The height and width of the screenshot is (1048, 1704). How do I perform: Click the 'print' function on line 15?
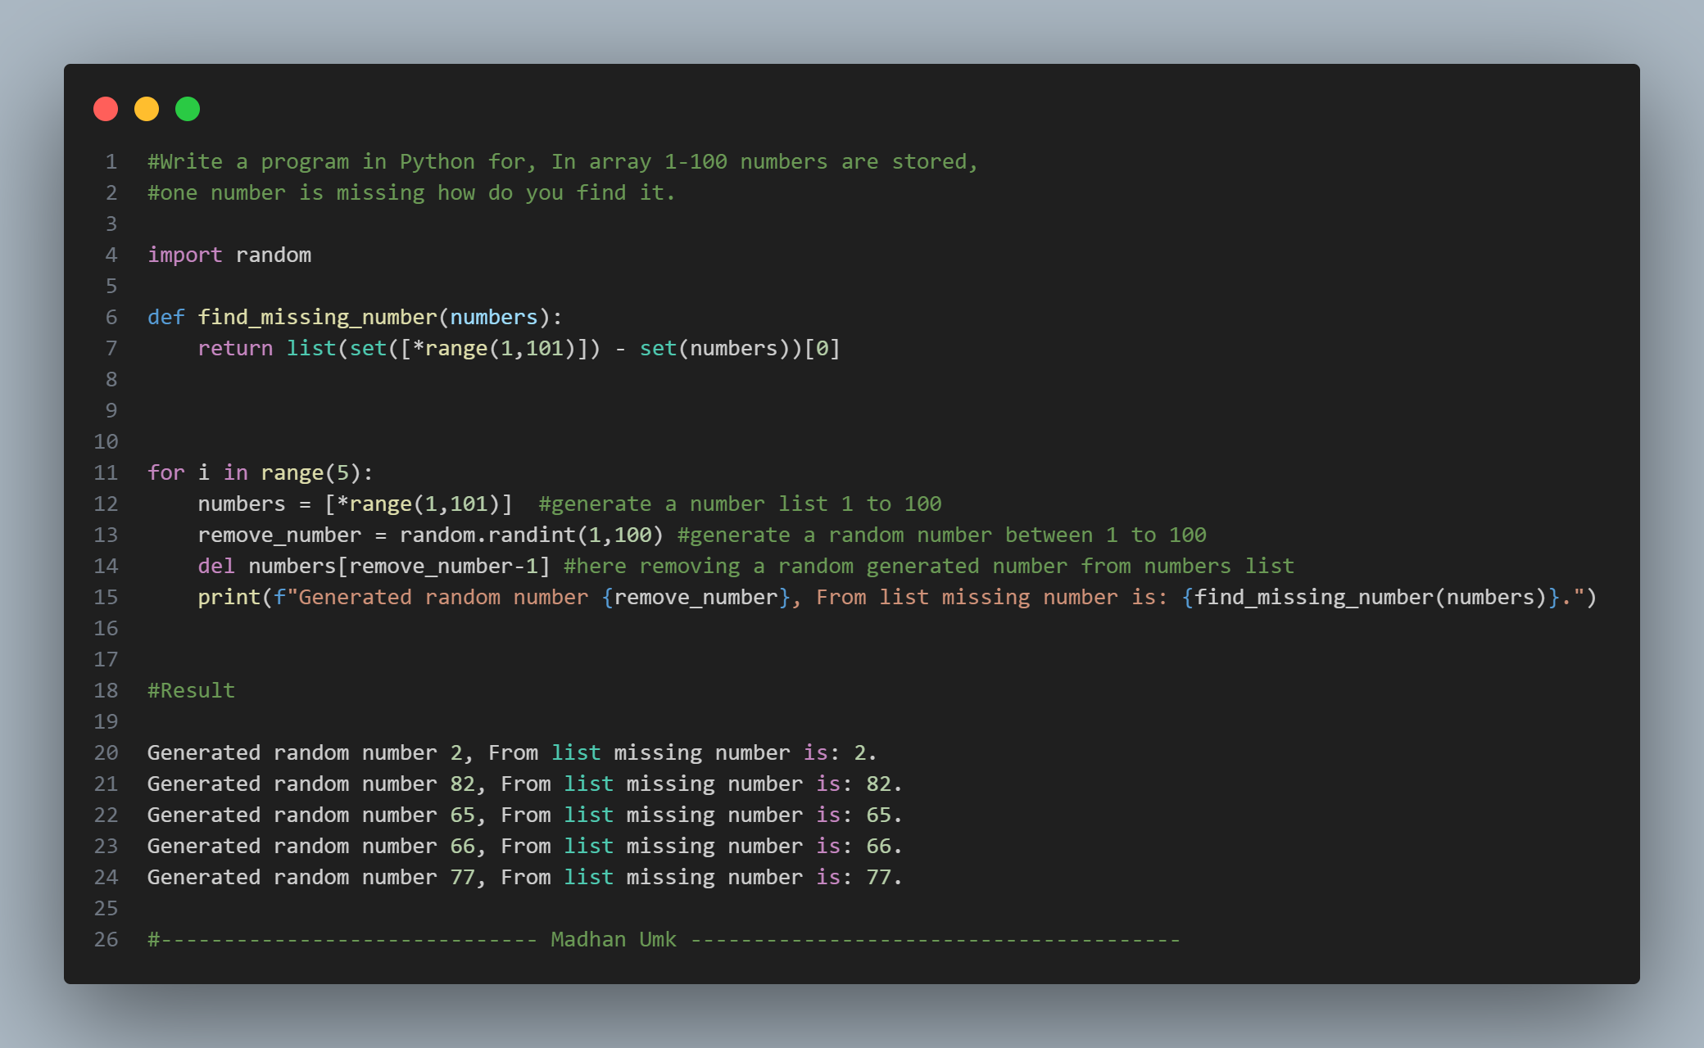pos(229,597)
